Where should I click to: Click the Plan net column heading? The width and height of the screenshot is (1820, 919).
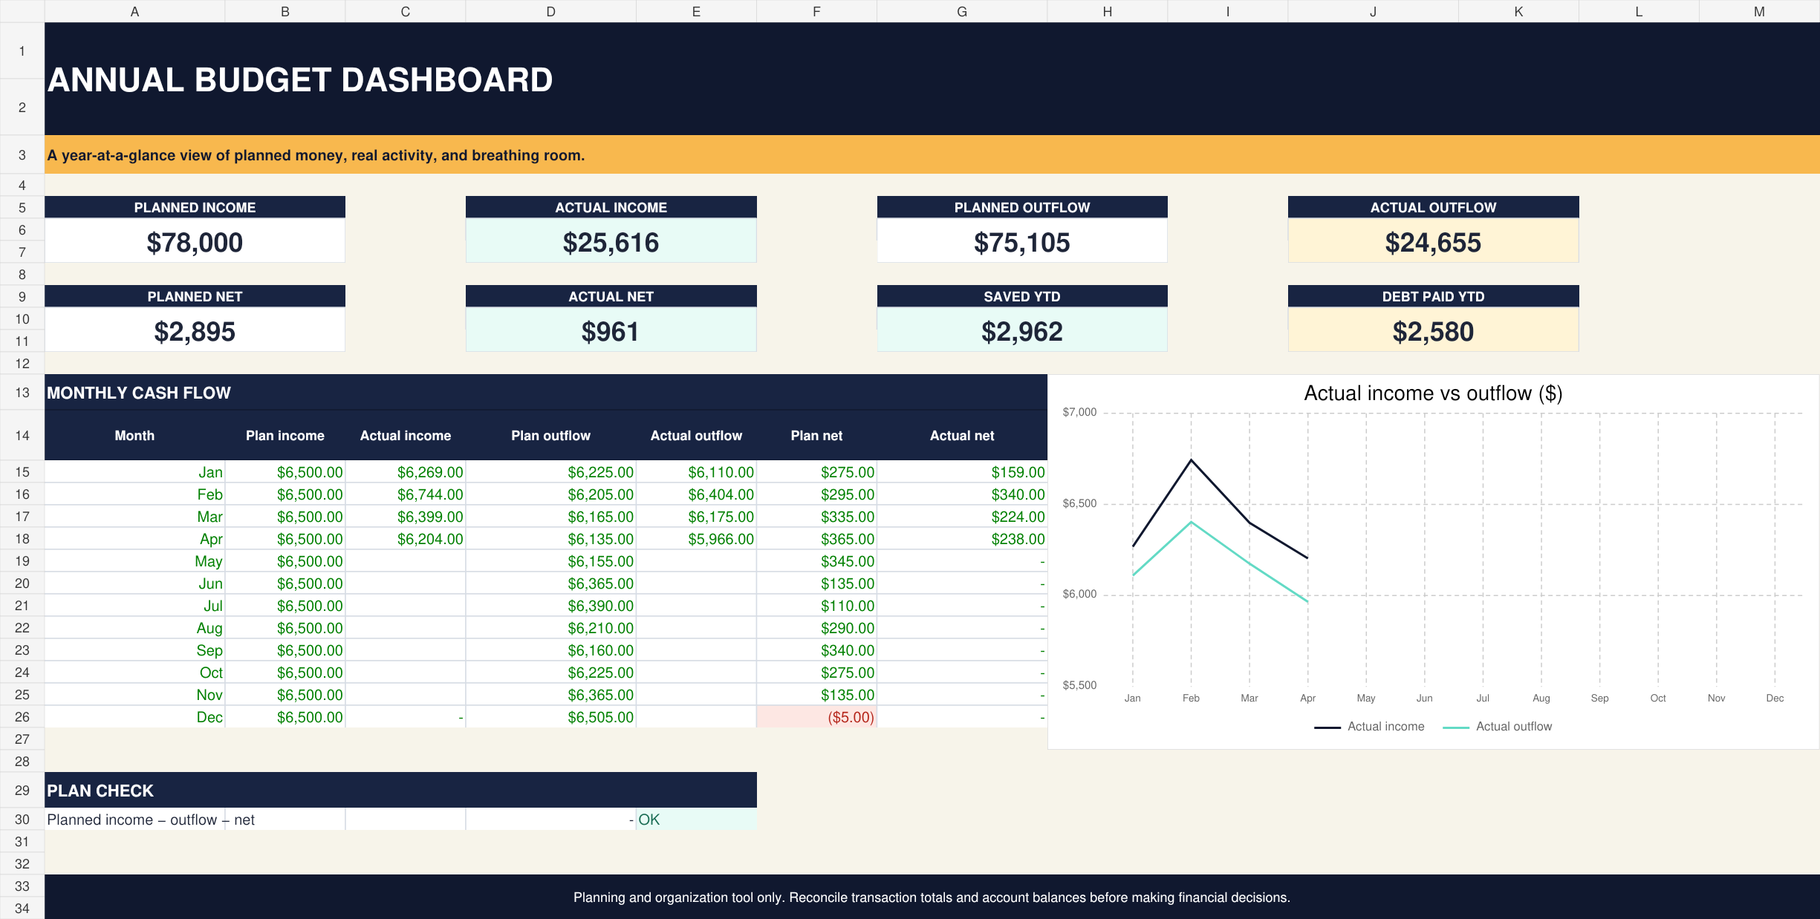816,436
